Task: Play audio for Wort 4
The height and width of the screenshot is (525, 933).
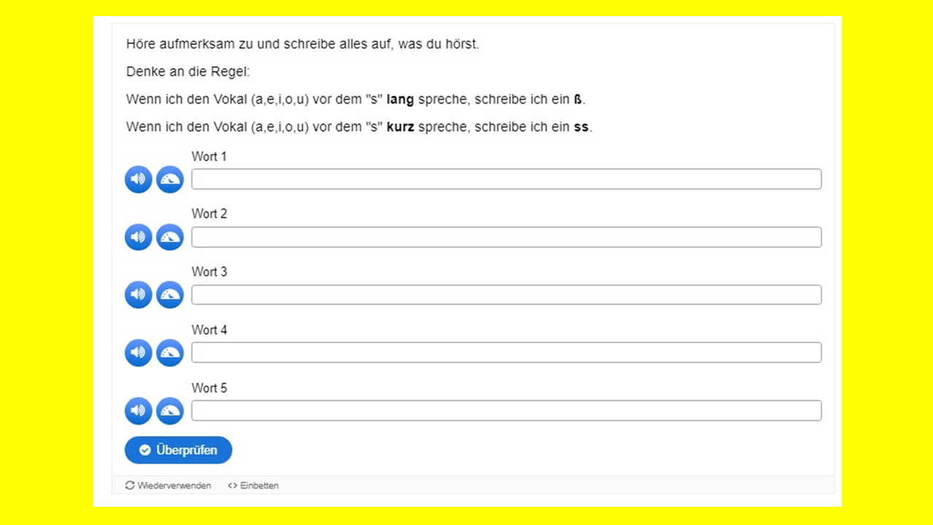Action: point(138,353)
